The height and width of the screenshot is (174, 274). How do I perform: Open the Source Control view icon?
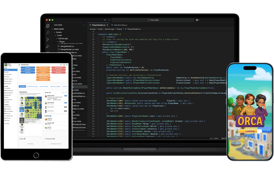[x=48, y=40]
